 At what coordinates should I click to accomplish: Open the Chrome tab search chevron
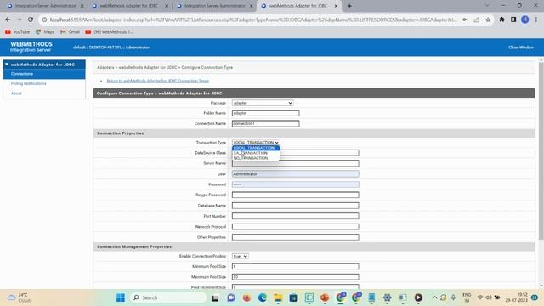(x=487, y=6)
